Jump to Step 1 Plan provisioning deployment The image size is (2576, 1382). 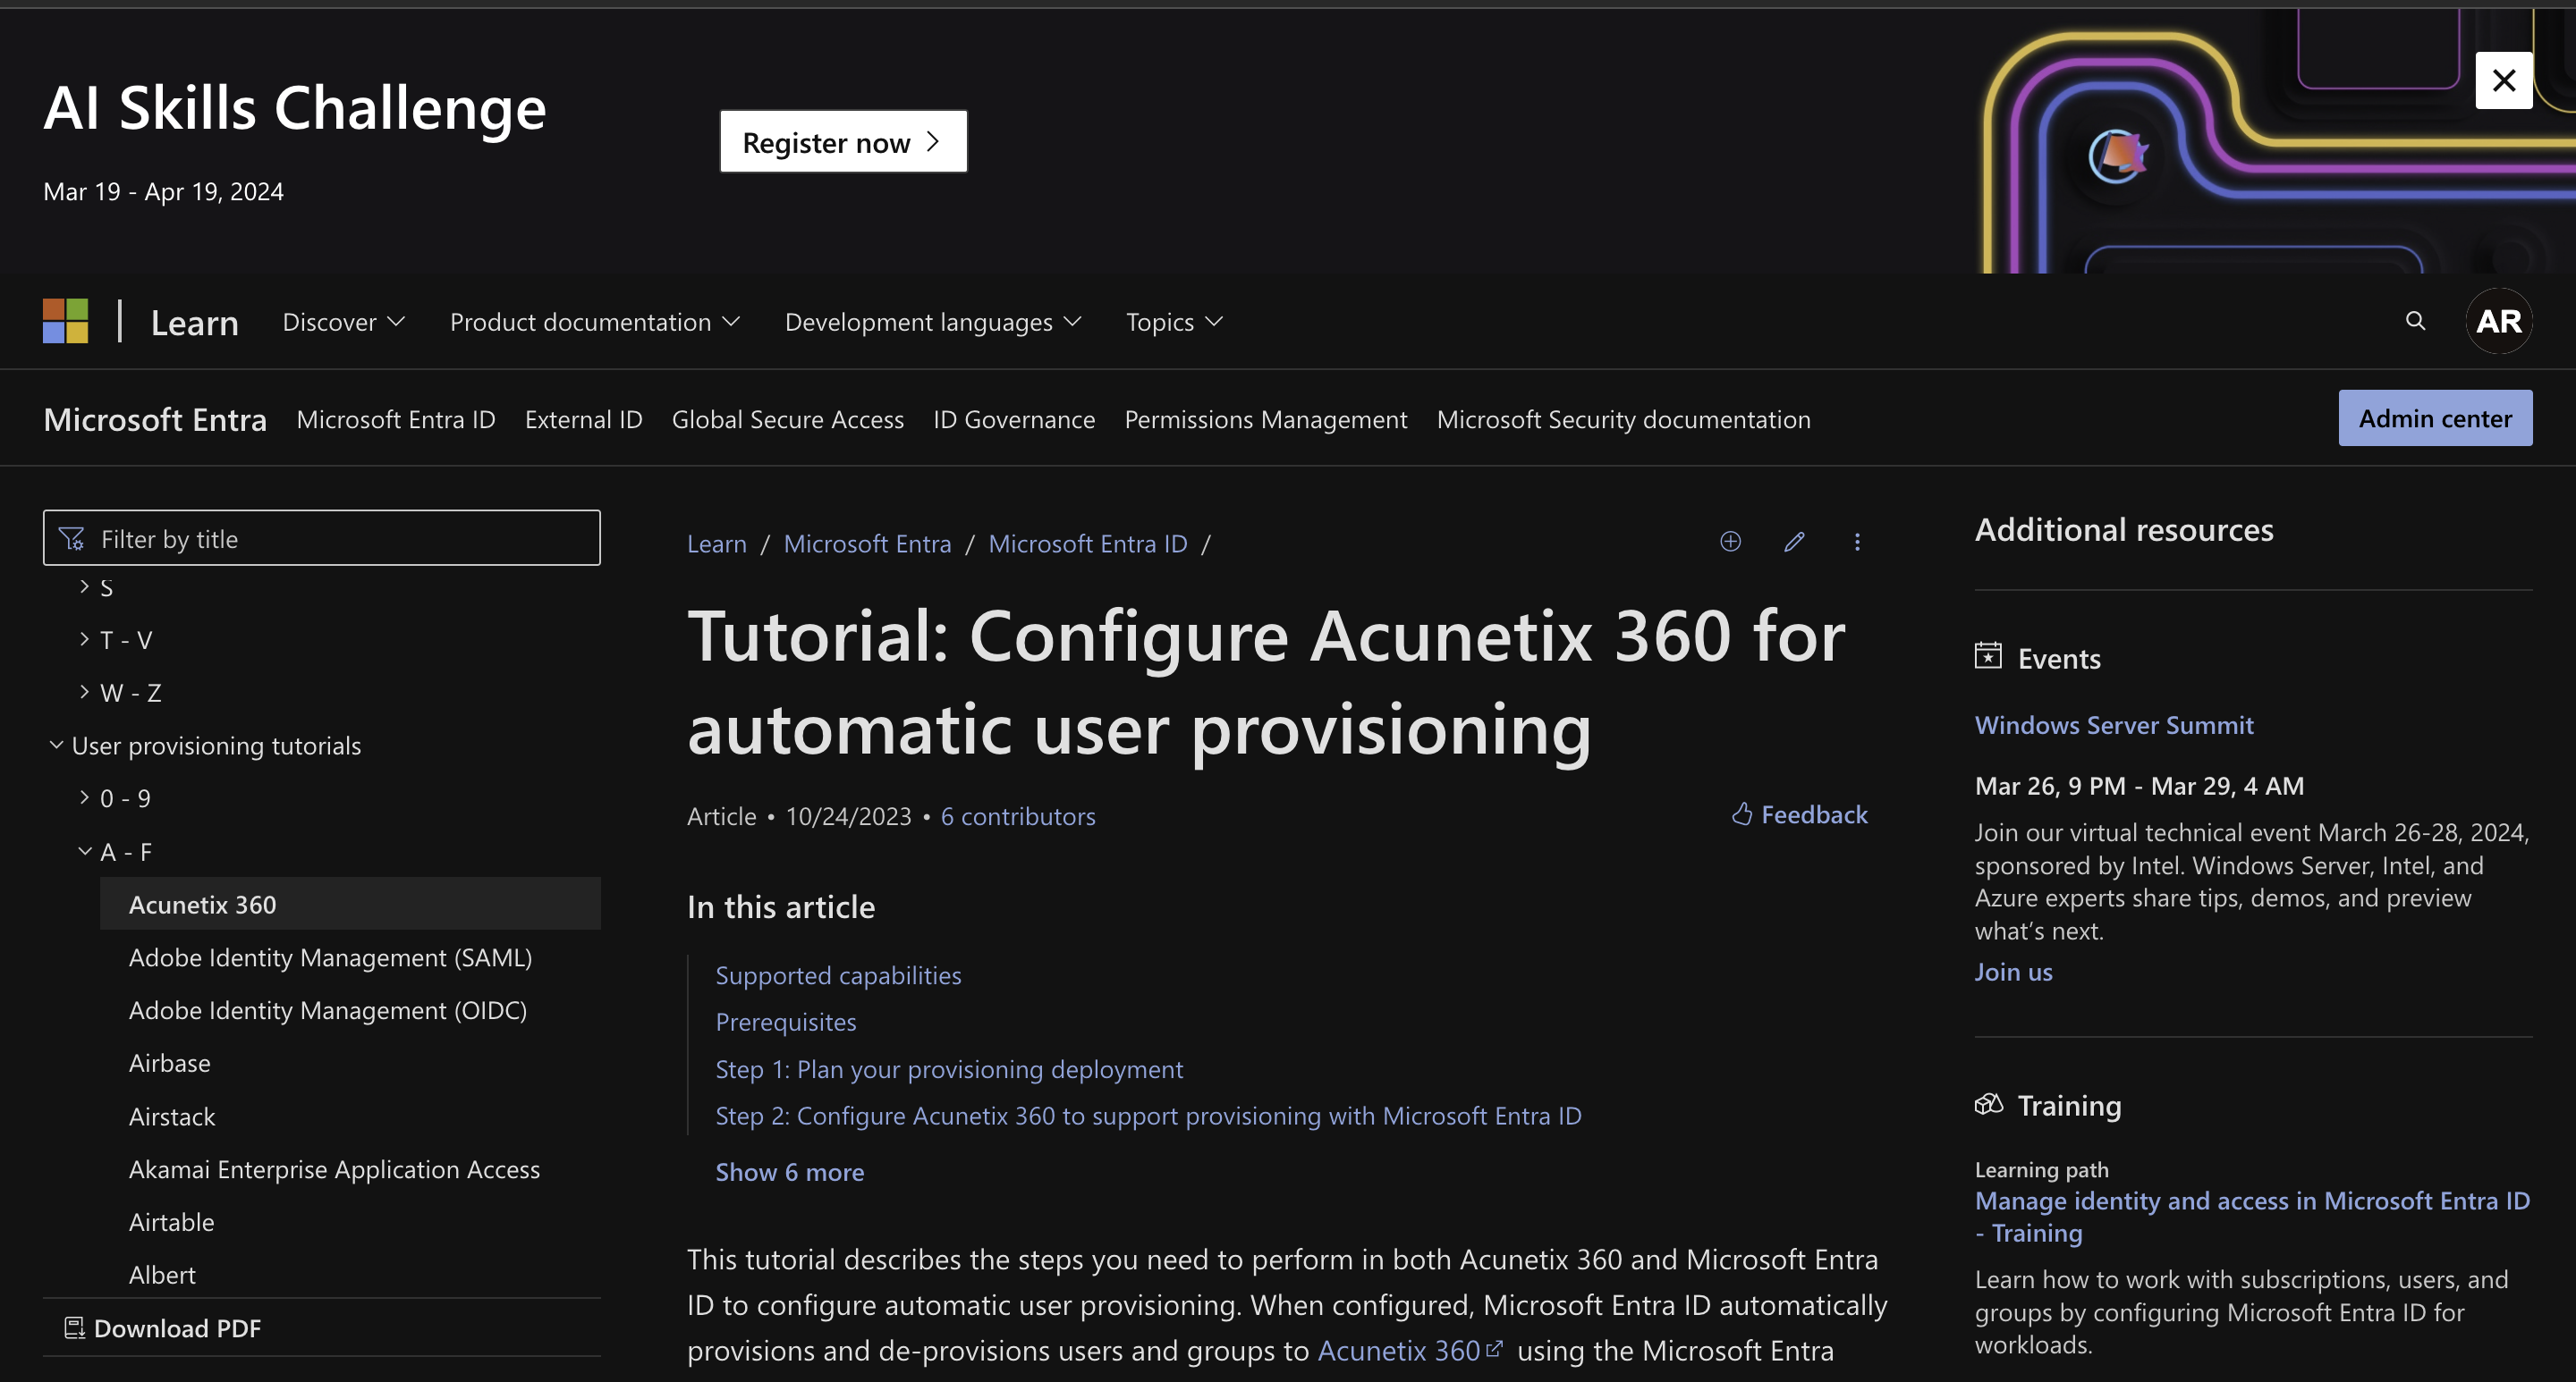coord(949,1068)
